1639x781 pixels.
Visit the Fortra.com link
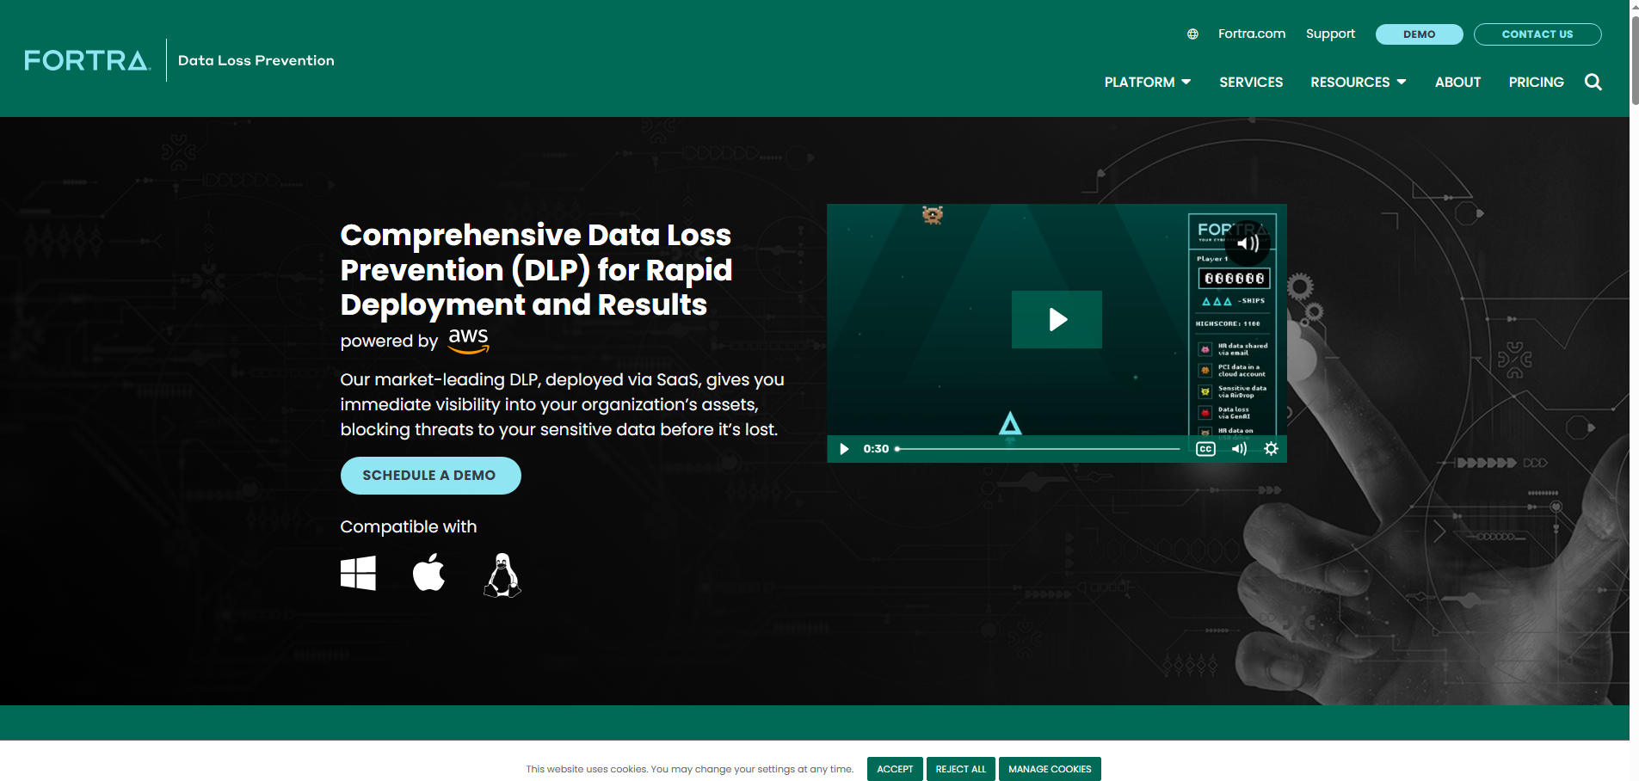click(1252, 34)
